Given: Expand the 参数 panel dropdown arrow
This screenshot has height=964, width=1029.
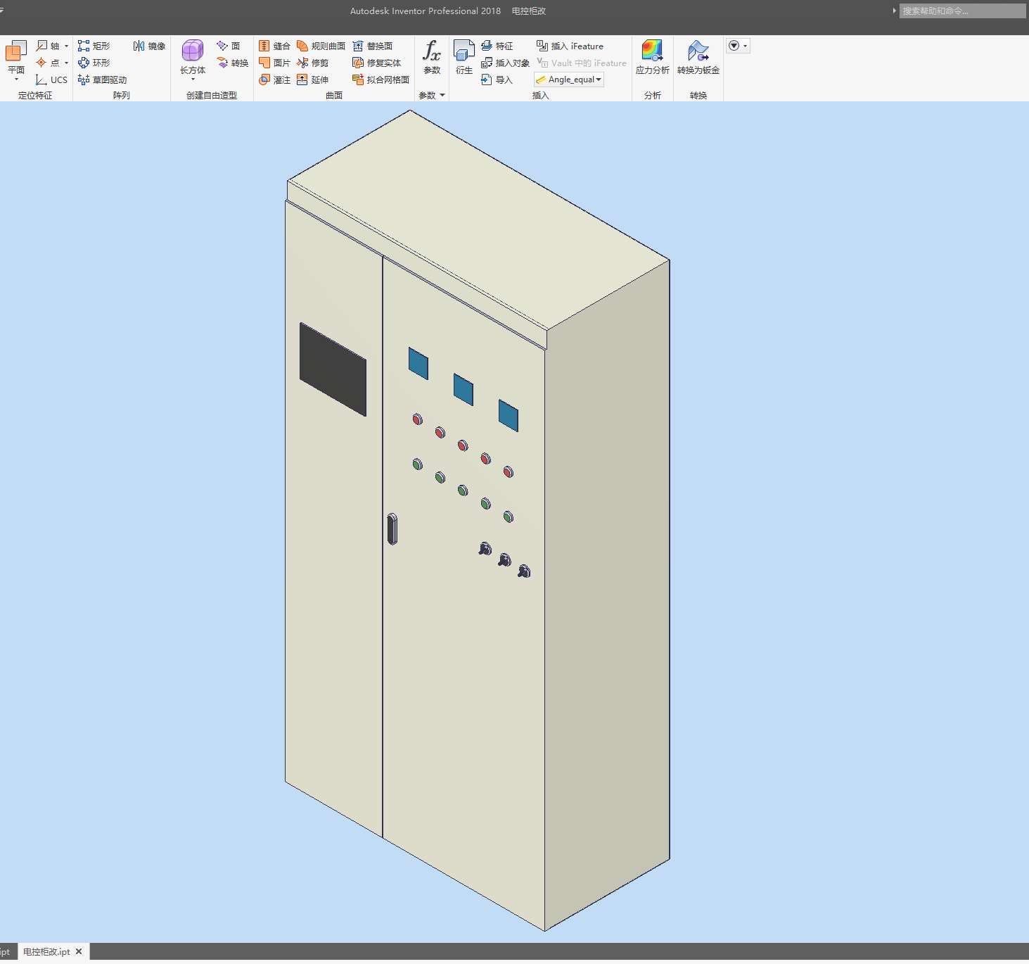Looking at the screenshot, I should [442, 95].
